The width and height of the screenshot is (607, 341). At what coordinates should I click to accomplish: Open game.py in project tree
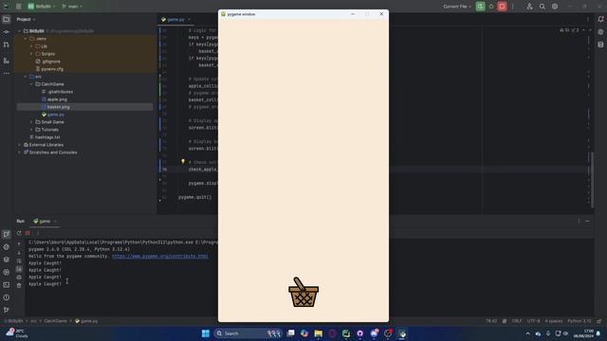point(53,115)
